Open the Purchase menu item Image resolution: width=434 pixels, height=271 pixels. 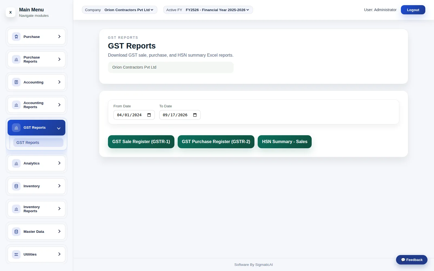pos(36,37)
